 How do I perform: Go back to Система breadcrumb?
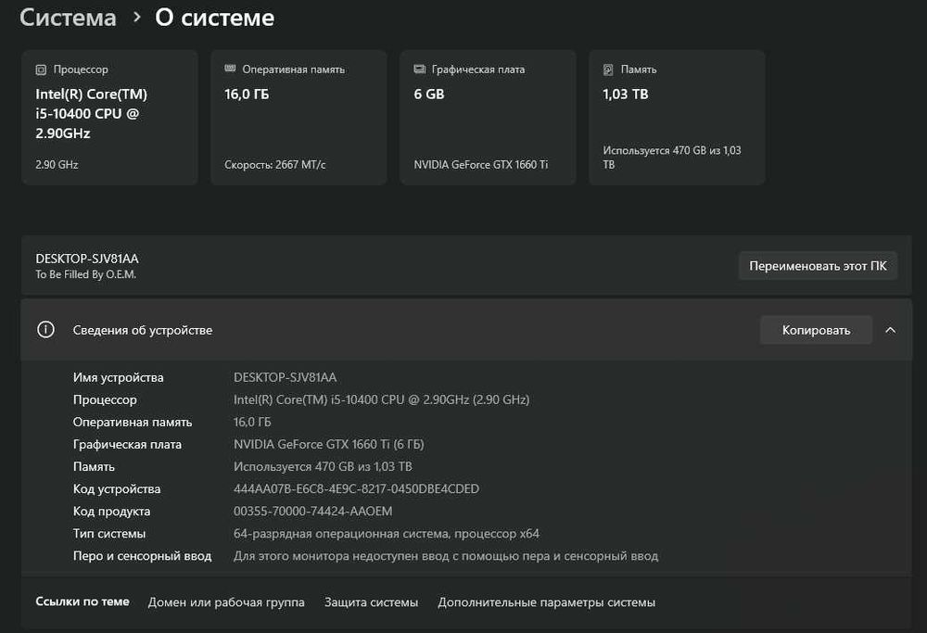tap(68, 18)
